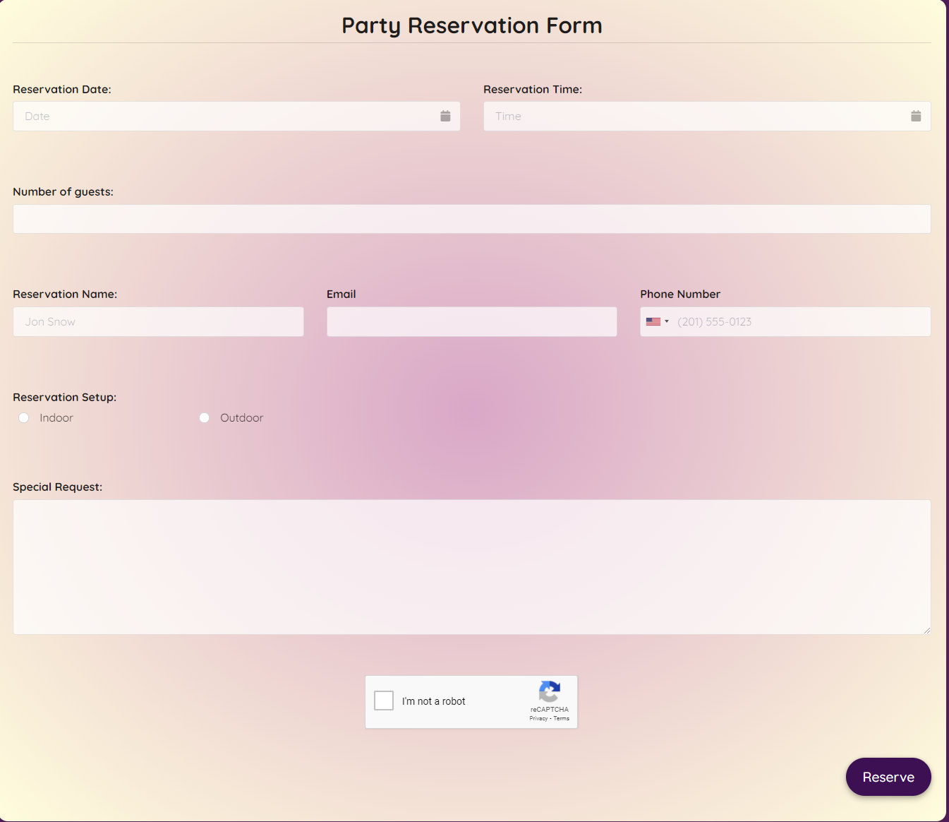The width and height of the screenshot is (949, 822).
Task: Select the Indoor reservation setup option
Action: coord(23,417)
